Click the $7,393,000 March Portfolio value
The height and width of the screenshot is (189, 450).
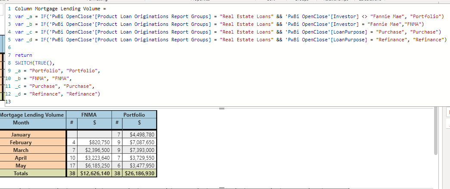pyautogui.click(x=140, y=150)
